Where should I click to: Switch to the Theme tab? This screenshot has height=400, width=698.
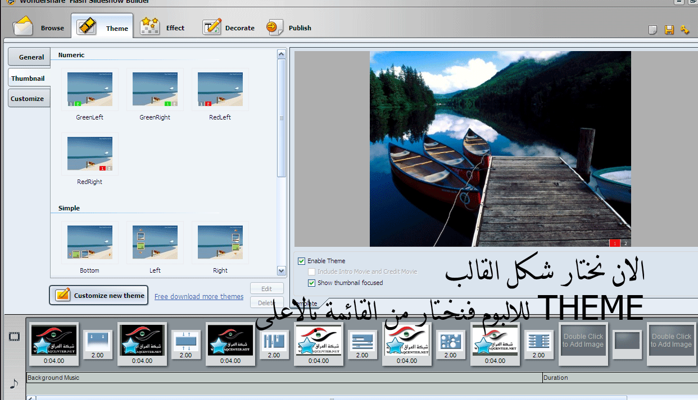click(103, 27)
